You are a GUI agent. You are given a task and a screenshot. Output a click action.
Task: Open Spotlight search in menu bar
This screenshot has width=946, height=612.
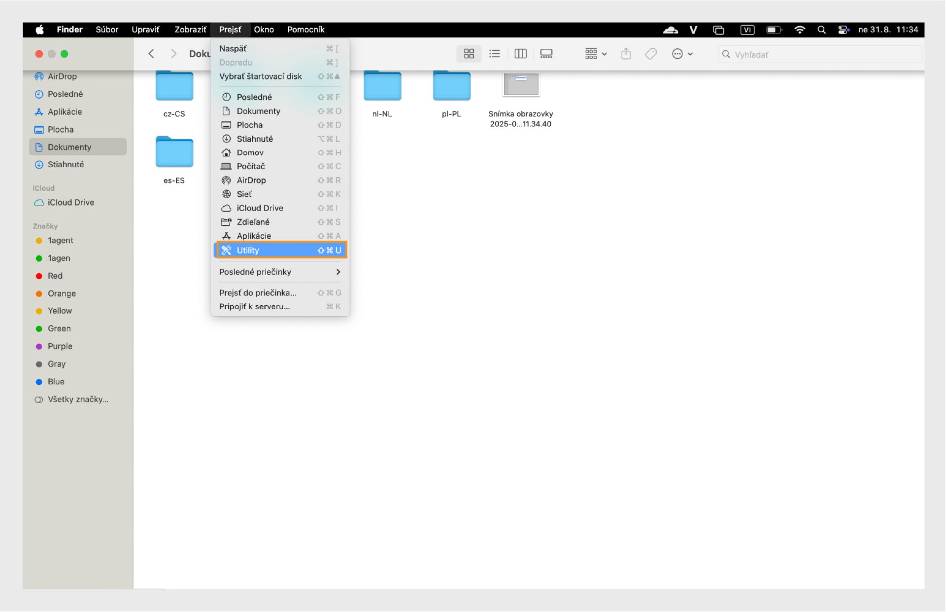point(821,30)
